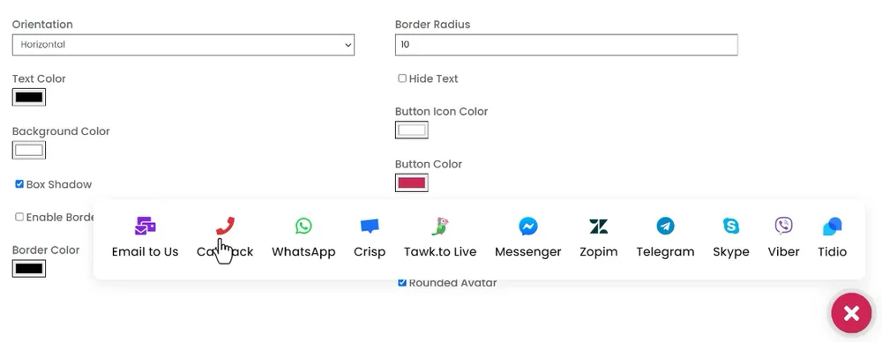
Task: Pick a new Background Color swatch
Action: click(x=29, y=150)
